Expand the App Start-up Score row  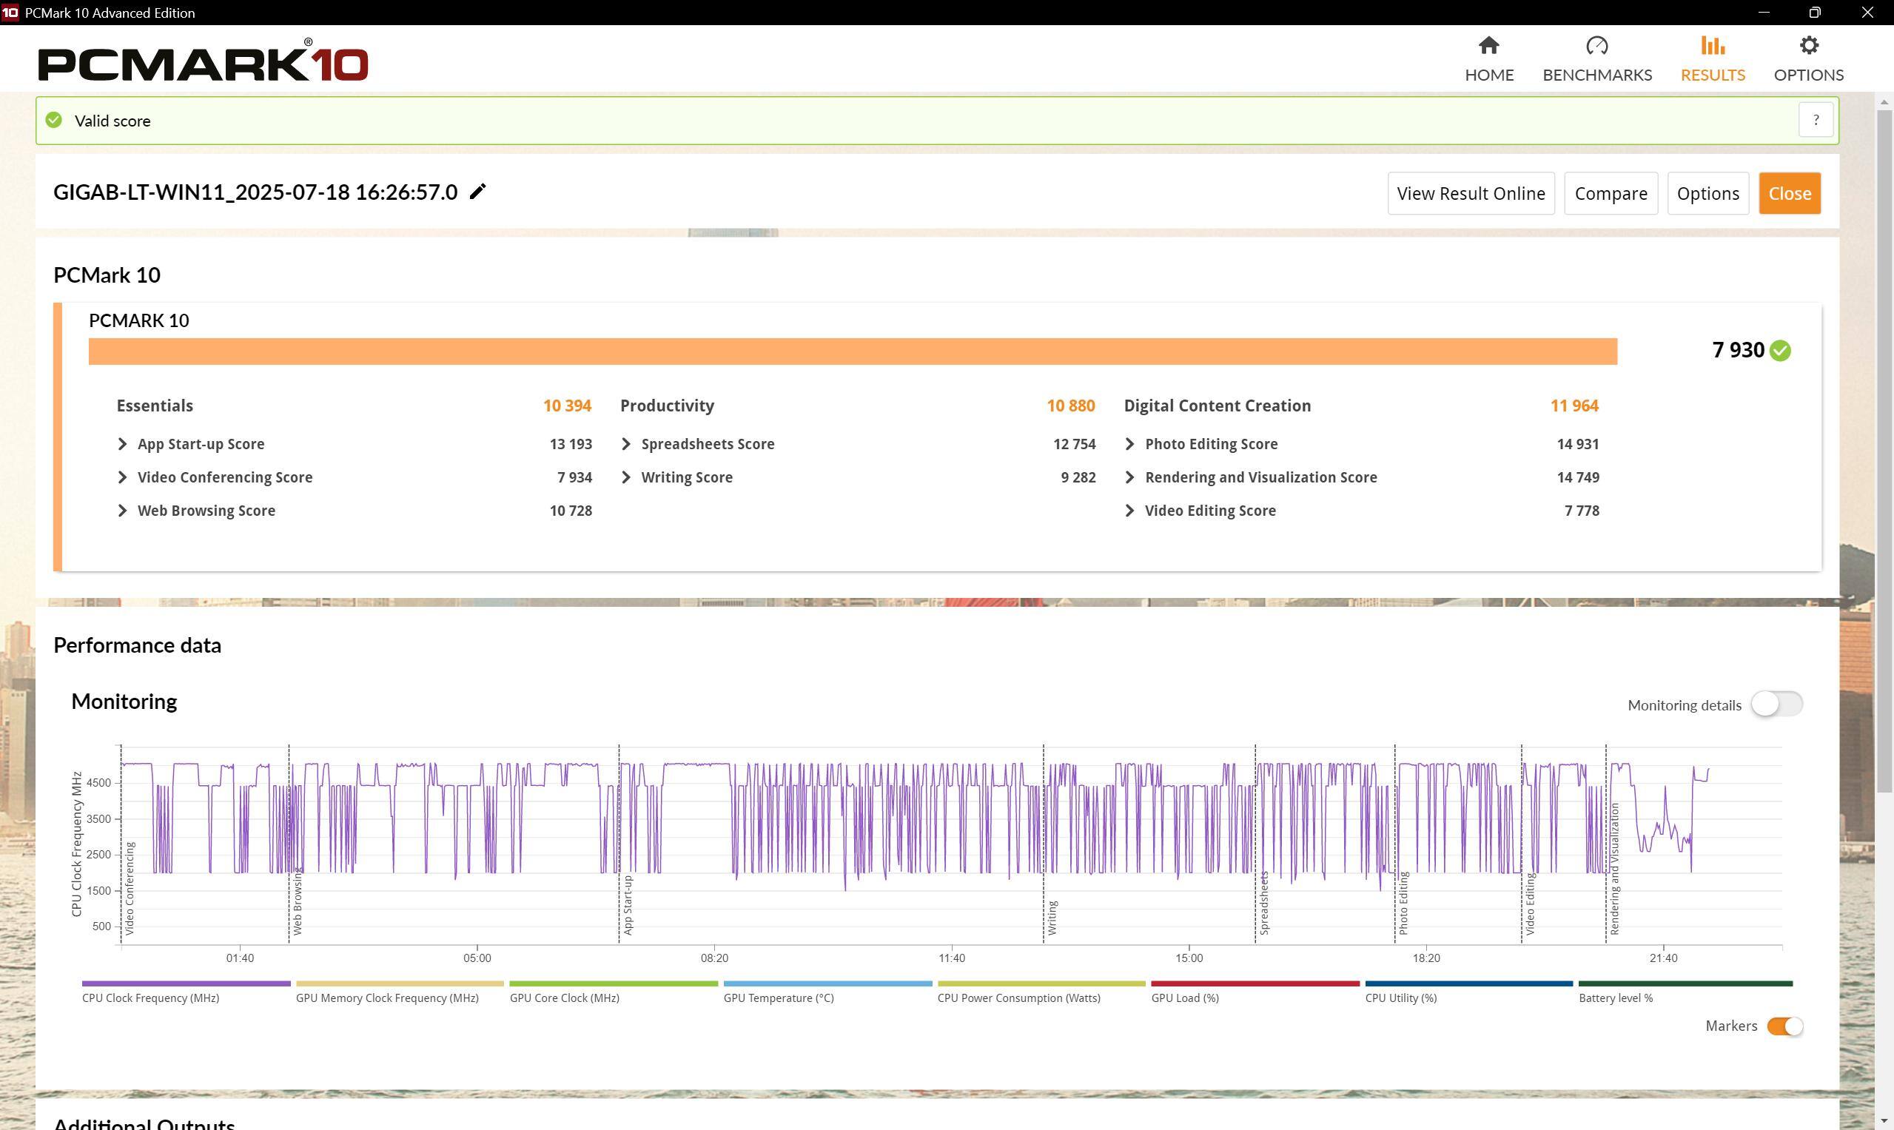click(x=123, y=444)
